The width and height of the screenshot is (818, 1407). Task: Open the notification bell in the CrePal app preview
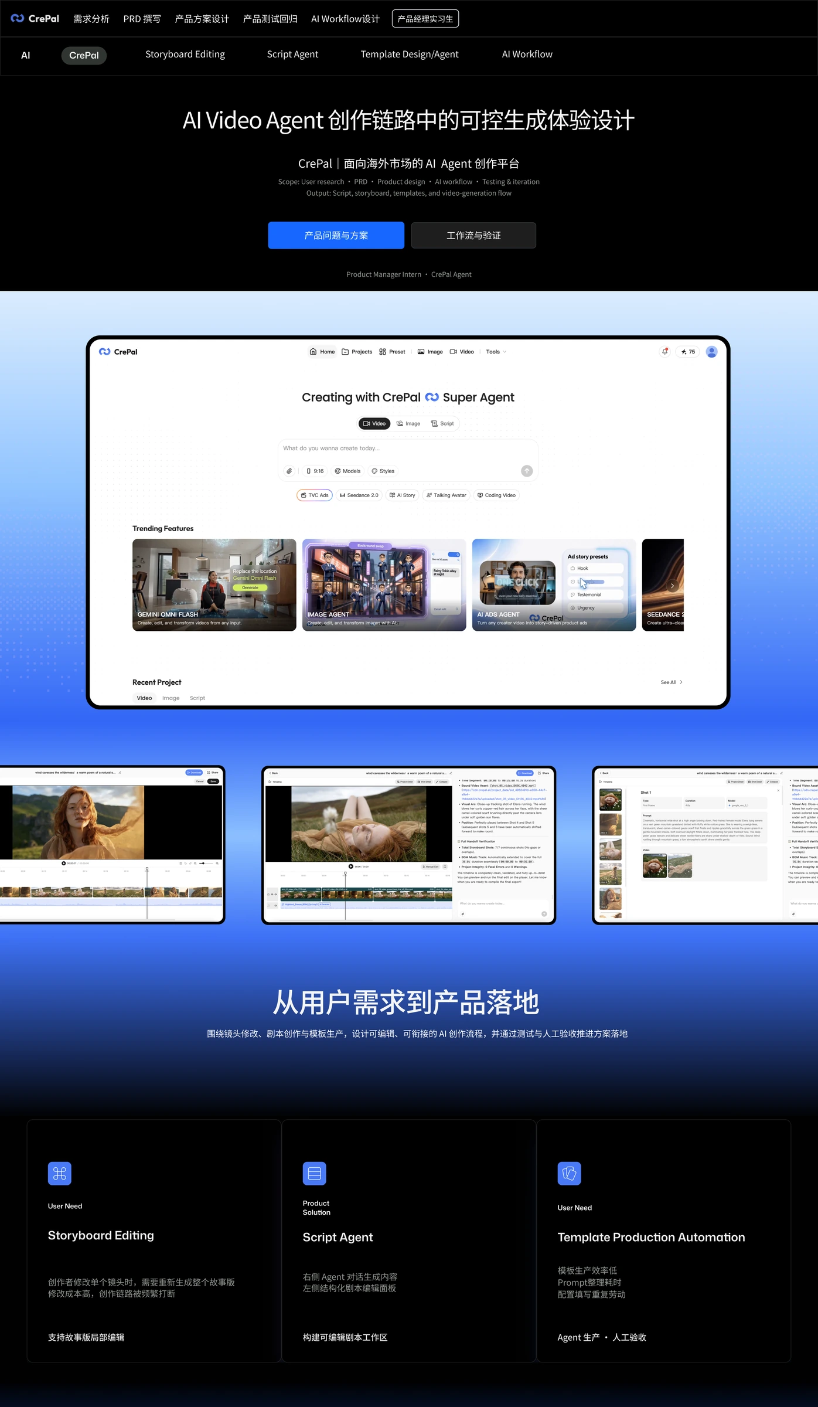click(665, 352)
